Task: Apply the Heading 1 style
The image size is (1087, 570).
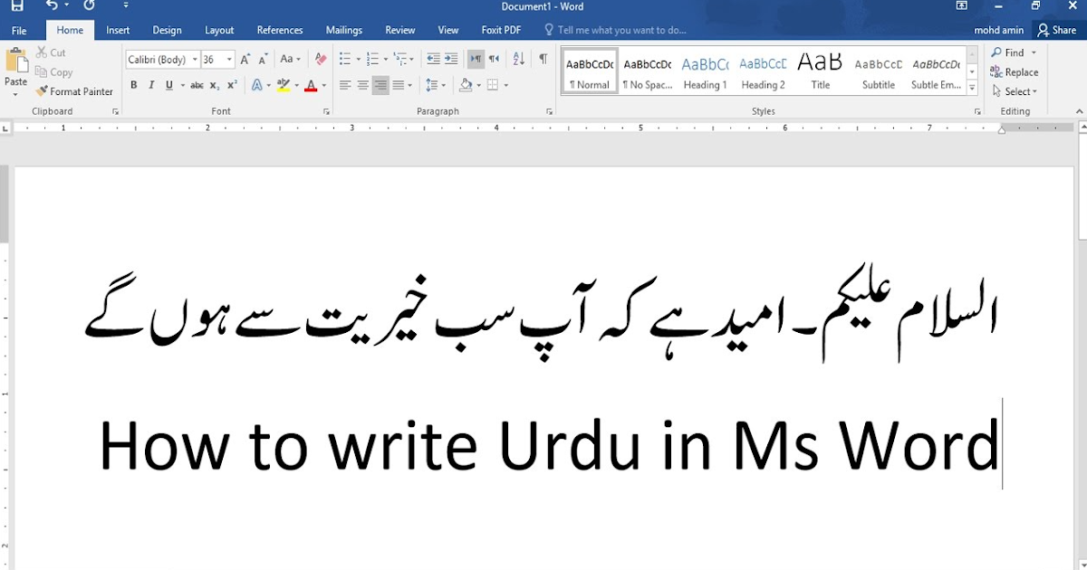Action: (x=705, y=72)
